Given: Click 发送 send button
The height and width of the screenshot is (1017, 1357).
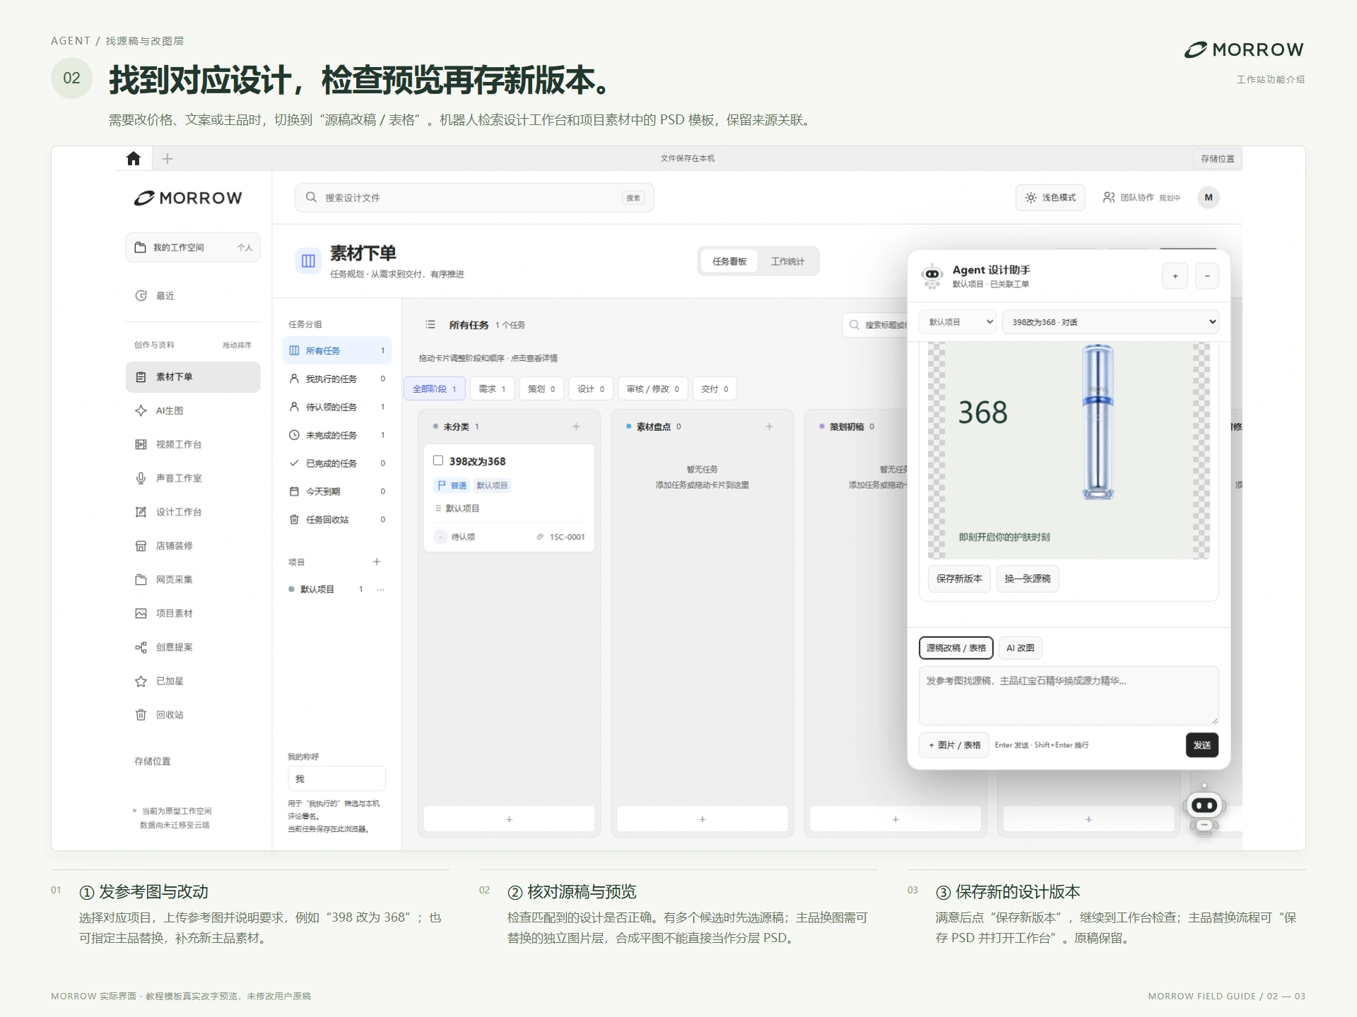Looking at the screenshot, I should tap(1202, 745).
